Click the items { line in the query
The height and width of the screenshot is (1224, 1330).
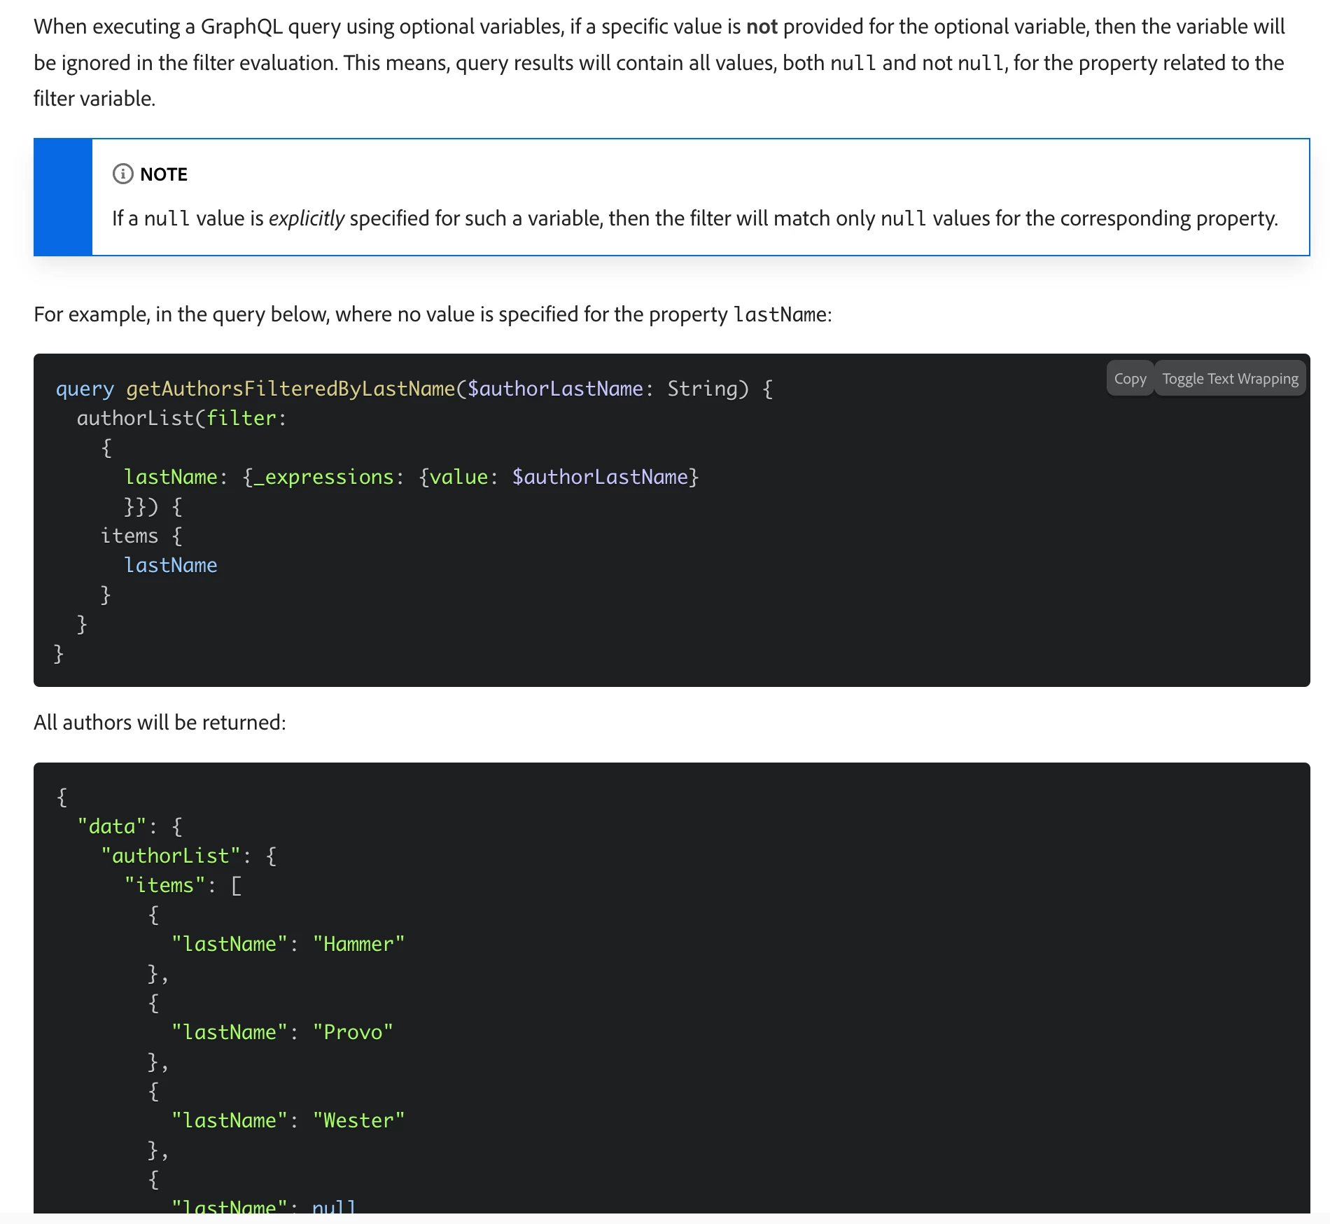141,536
